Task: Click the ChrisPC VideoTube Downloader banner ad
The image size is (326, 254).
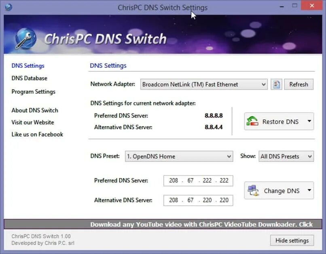Action: [163, 225]
